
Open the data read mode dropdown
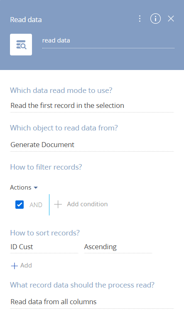pyautogui.click(x=92, y=105)
